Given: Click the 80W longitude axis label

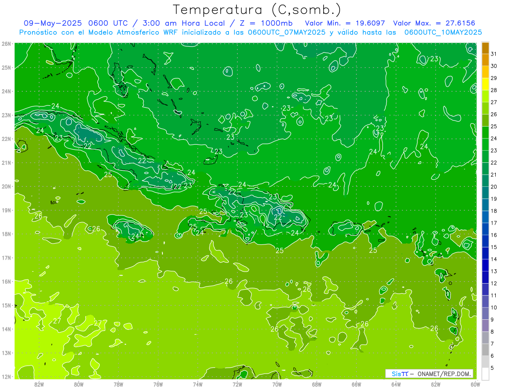Looking at the screenshot, I should point(79,384).
